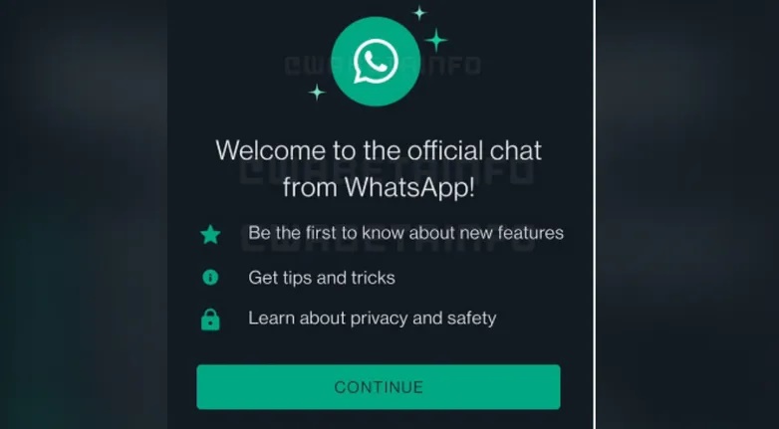Click the star icon beside new features
Viewport: 779px width, 429px height.
(210, 234)
